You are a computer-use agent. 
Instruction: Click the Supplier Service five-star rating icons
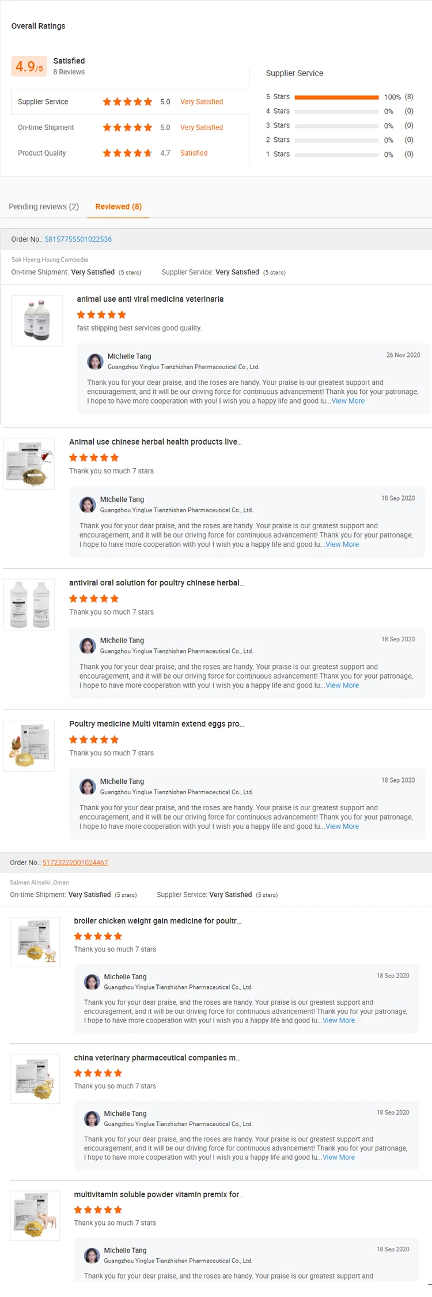coord(127,102)
